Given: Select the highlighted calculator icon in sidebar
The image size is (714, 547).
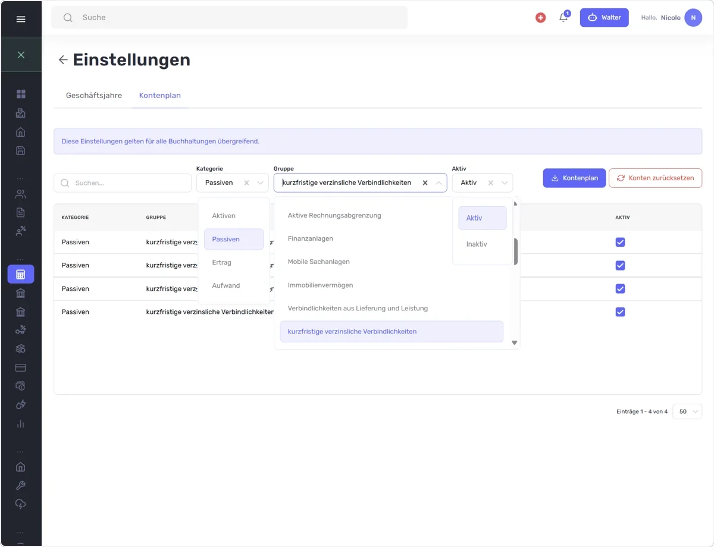Looking at the screenshot, I should tap(21, 274).
